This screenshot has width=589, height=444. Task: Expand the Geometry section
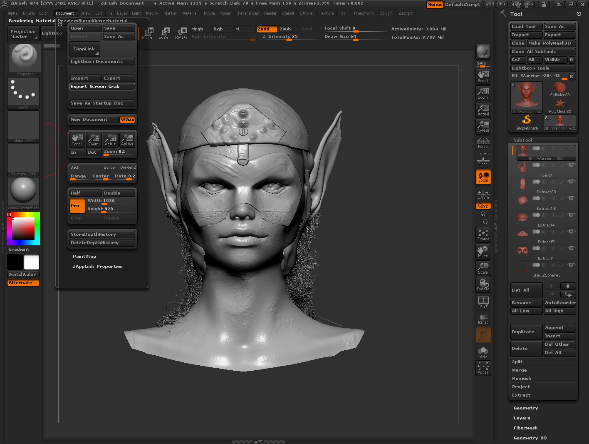[525, 408]
